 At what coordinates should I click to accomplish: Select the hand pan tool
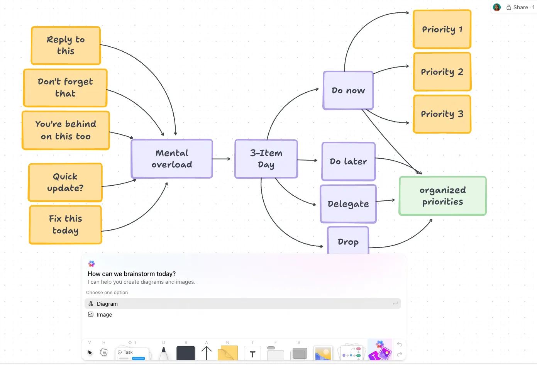(x=104, y=352)
